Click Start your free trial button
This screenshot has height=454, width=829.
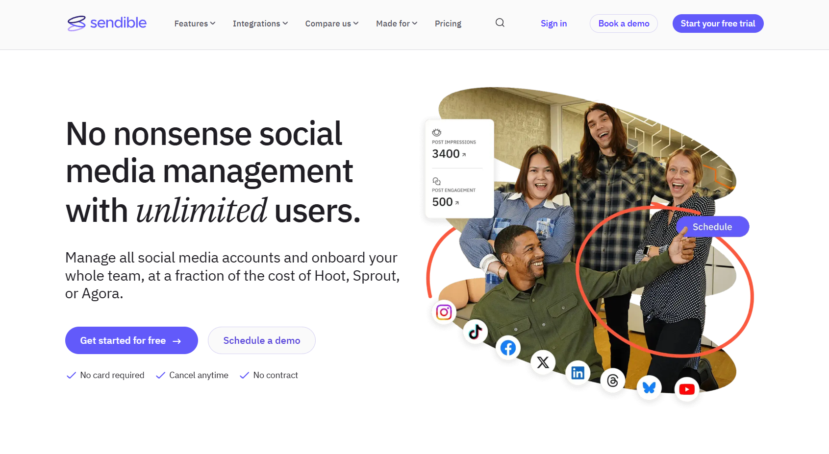(x=718, y=24)
